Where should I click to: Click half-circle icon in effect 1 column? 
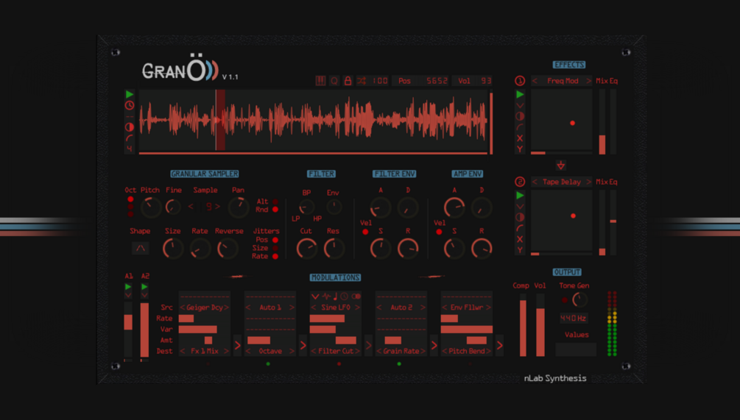point(520,116)
